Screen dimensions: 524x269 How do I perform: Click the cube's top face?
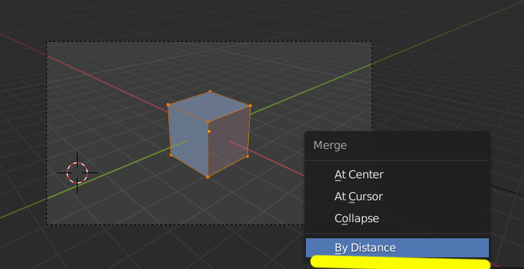pos(209,107)
